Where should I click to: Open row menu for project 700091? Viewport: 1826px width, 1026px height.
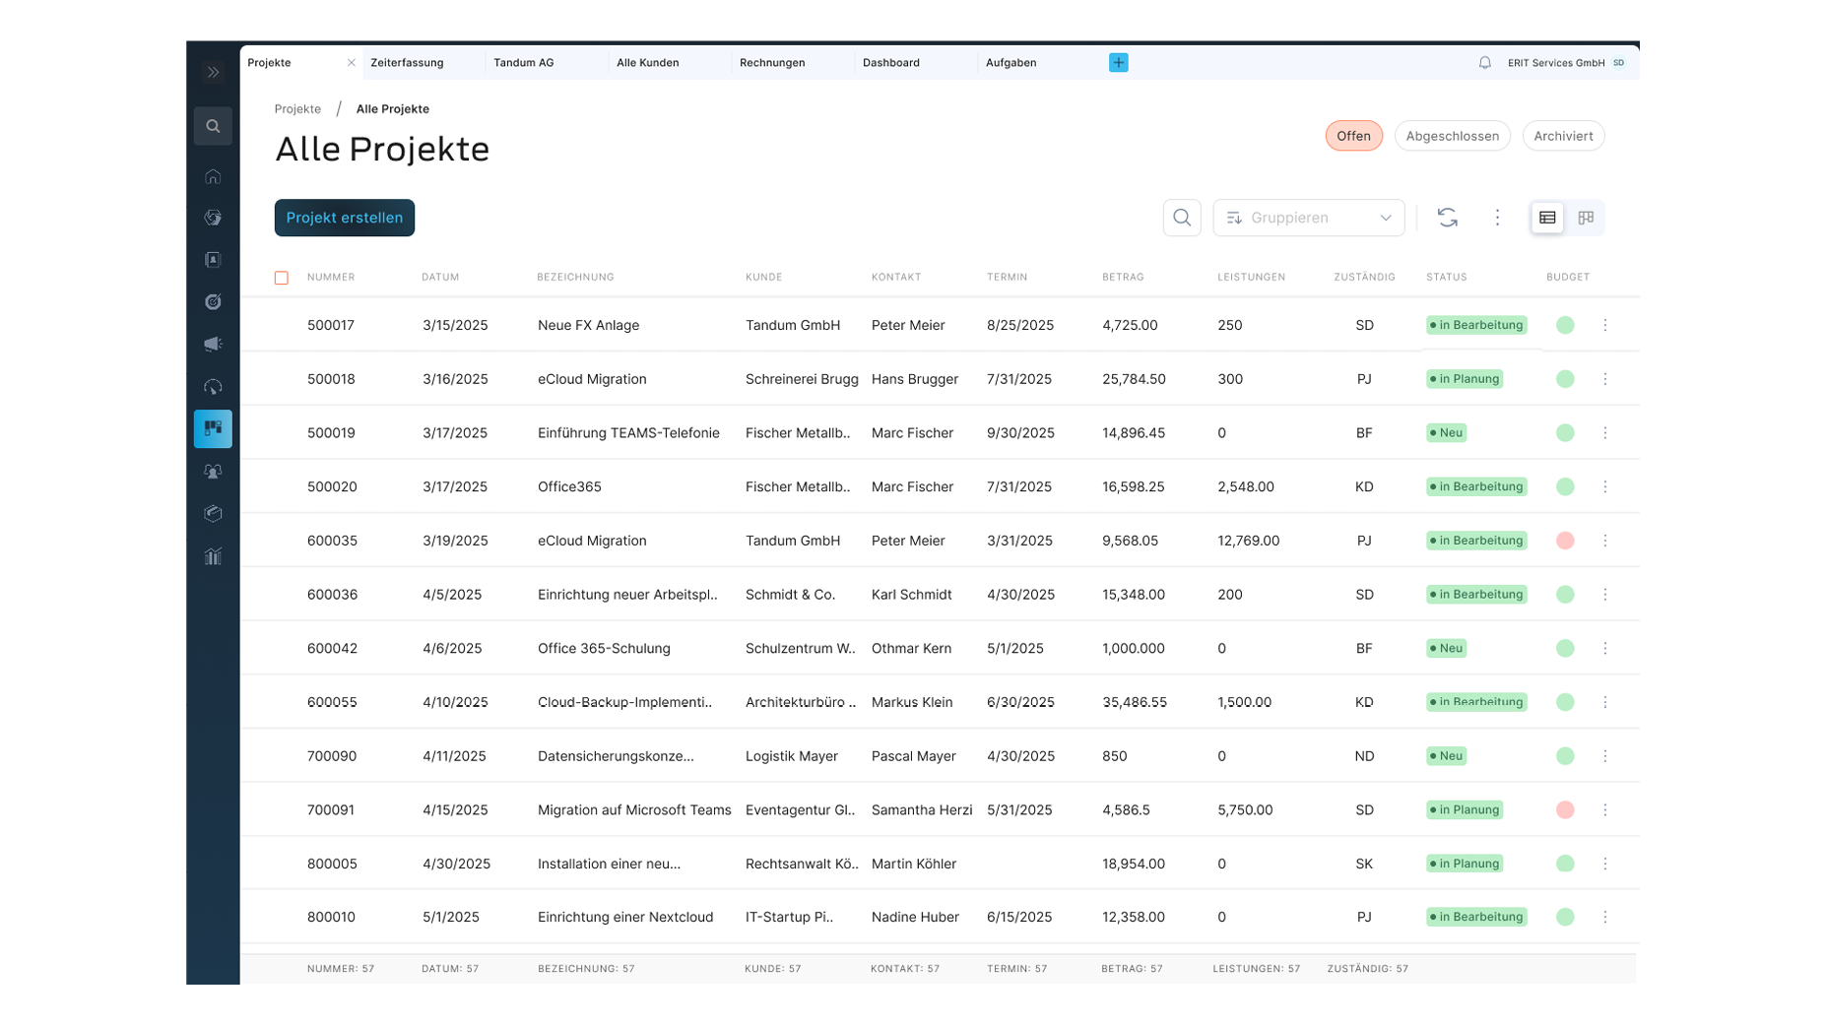tap(1605, 810)
